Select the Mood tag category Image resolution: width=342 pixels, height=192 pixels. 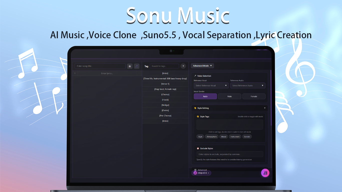224,137
